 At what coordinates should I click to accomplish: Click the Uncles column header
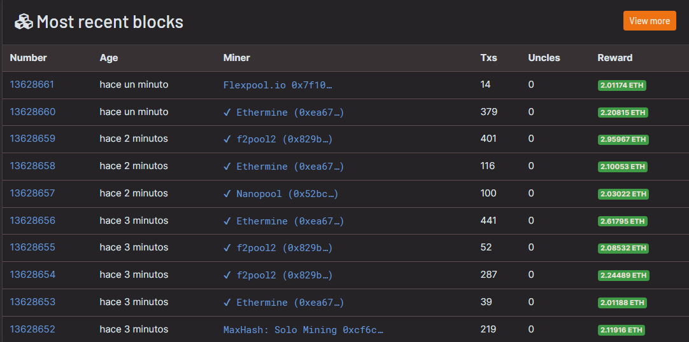tap(544, 58)
